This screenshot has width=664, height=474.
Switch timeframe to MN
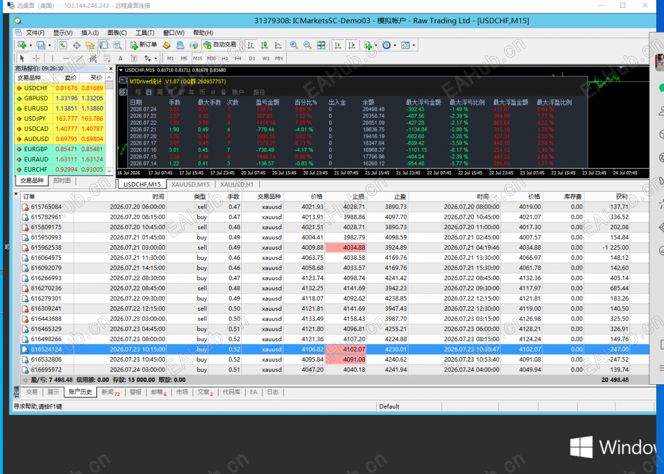point(279,58)
